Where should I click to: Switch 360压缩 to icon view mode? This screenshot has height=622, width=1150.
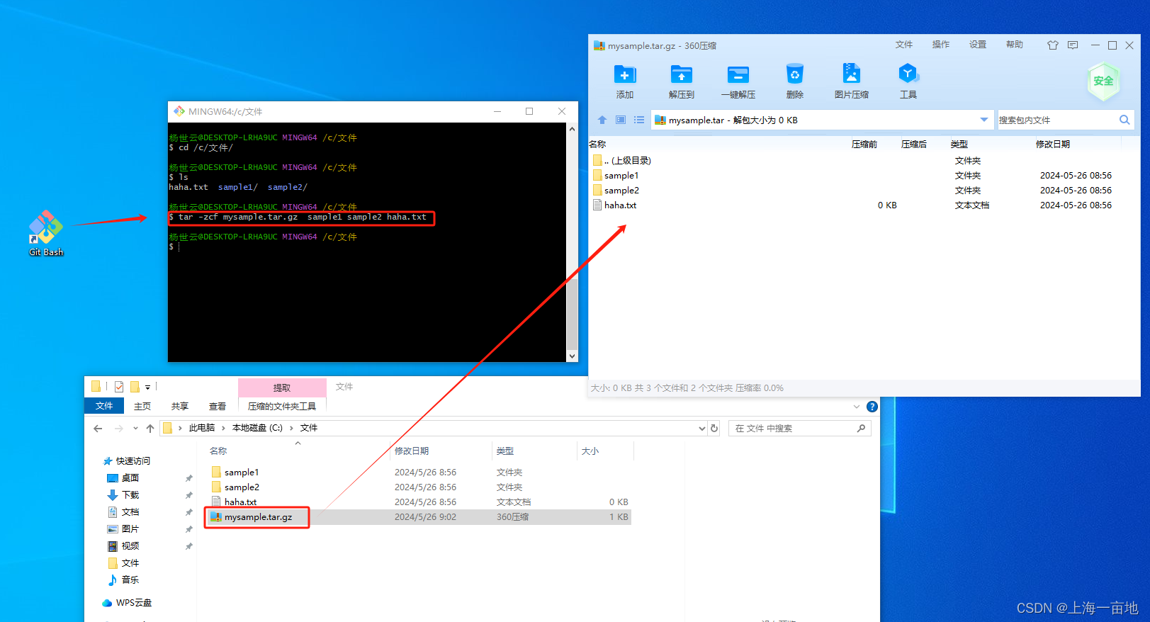point(621,120)
